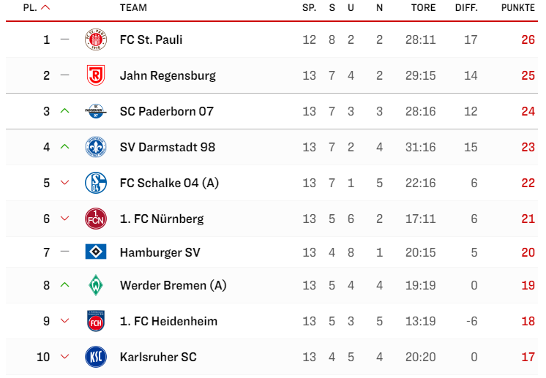This screenshot has width=546, height=378.
Task: Click the Karlsruher SC KSC logo
Action: (96, 357)
